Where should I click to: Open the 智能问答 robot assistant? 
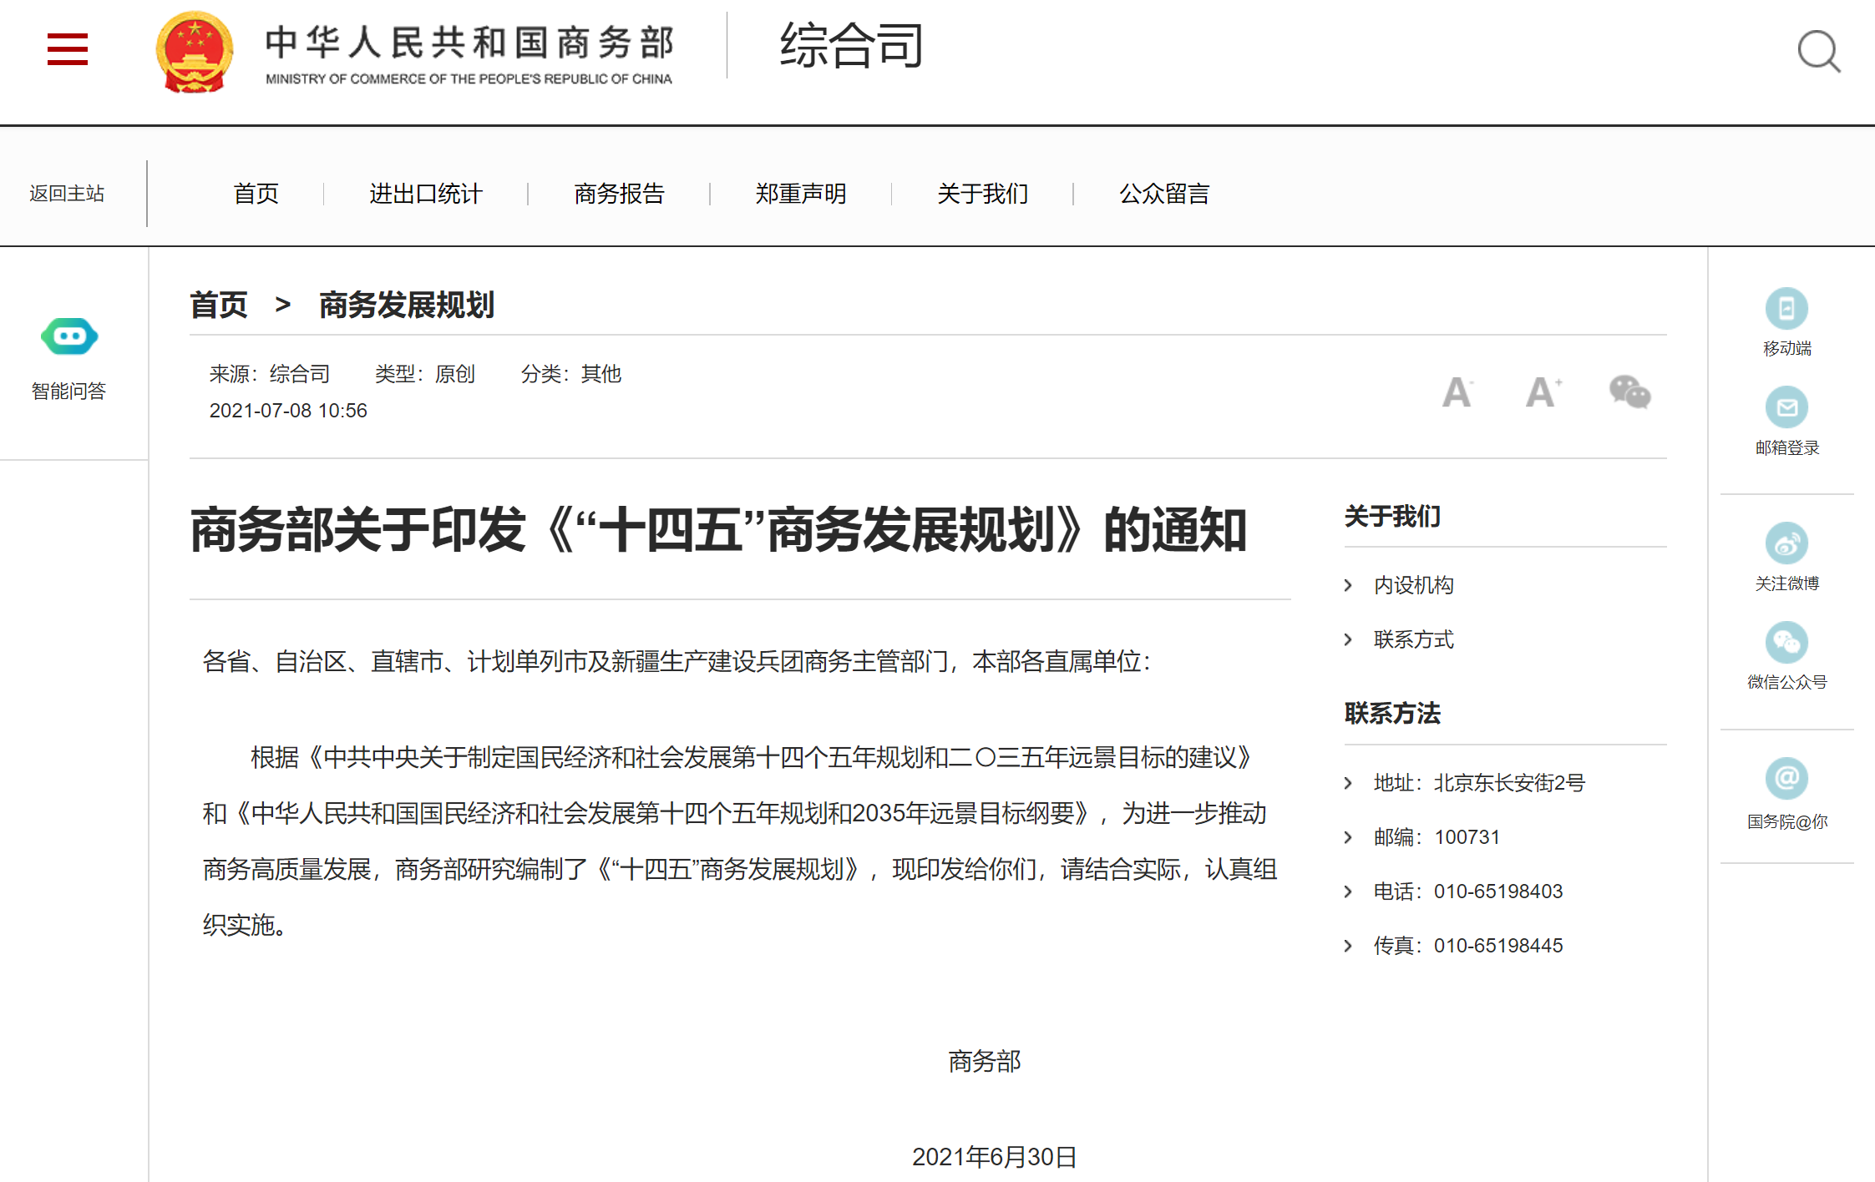[69, 336]
